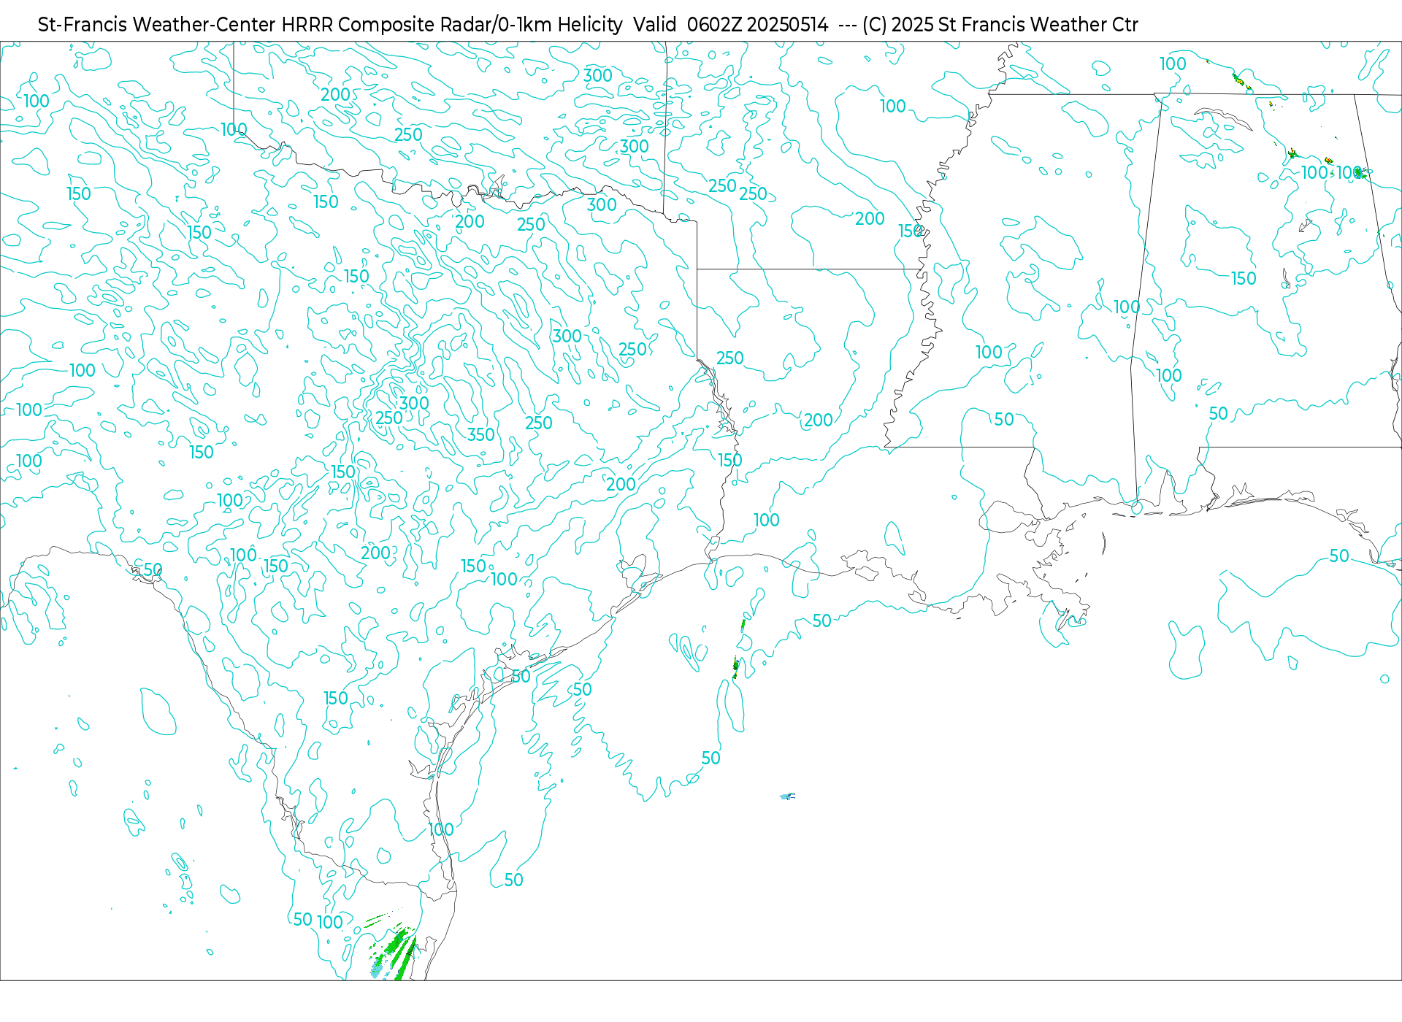This screenshot has height=1022, width=1402.
Task: Click the small blue radar echo over the Gulf
Action: tap(787, 796)
